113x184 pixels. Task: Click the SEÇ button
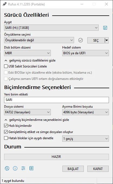point(96,40)
